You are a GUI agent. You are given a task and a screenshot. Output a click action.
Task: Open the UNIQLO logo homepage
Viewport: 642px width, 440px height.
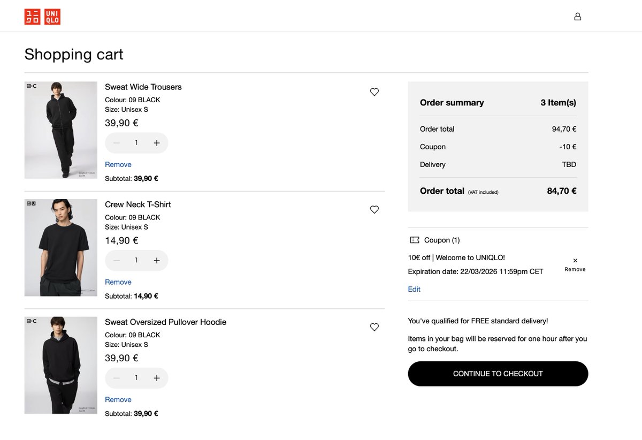coord(42,17)
